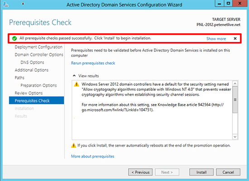Click warning icon beside cryptography message

coord(77,84)
